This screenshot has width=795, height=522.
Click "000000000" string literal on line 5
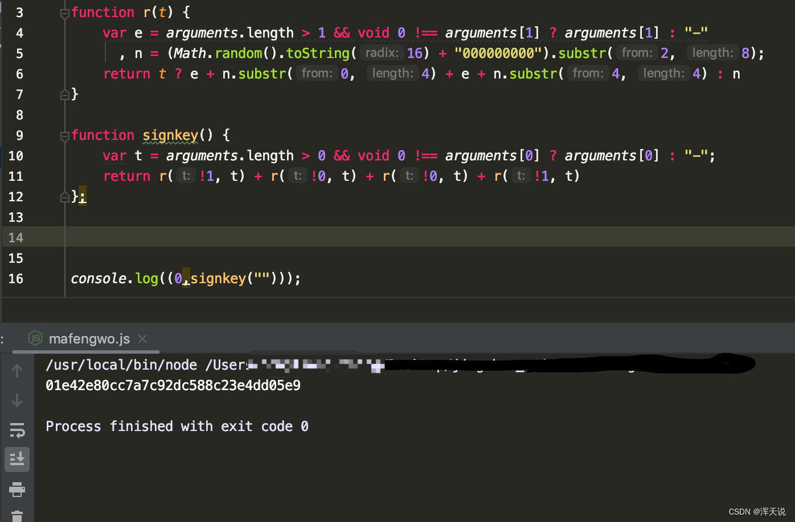[498, 53]
